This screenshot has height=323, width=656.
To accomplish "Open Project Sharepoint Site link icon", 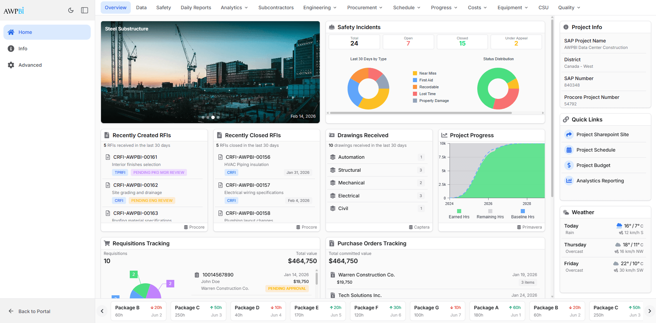I will [569, 134].
